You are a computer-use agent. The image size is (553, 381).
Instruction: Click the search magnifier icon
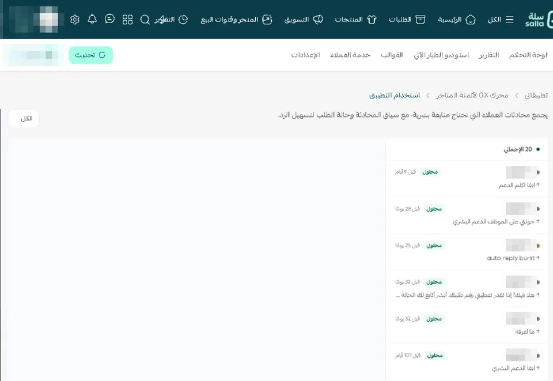[x=145, y=20]
